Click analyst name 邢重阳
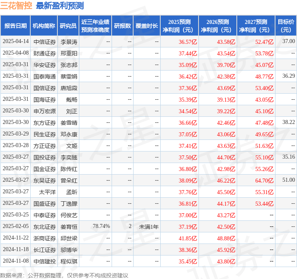This screenshot has height=279, width=297. pyautogui.click(x=69, y=53)
